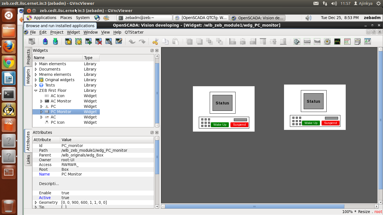Click the Run project execution icon
This screenshot has width=383, height=215.
[32, 42]
